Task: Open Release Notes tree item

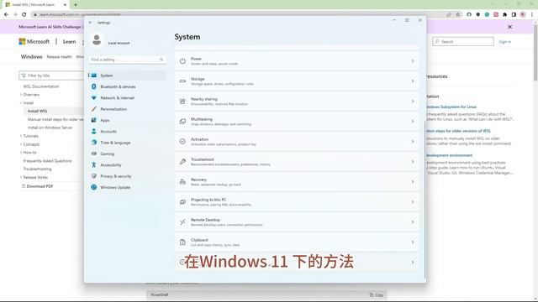Action: (35, 177)
